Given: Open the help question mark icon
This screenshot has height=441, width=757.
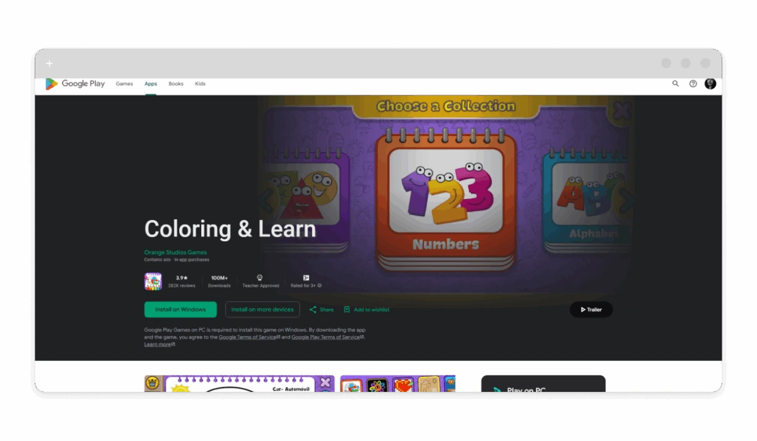Looking at the screenshot, I should tap(693, 84).
